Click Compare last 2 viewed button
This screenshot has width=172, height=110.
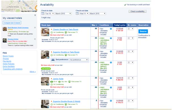12,23
